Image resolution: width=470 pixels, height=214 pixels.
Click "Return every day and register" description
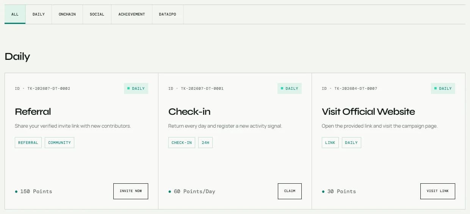click(x=225, y=126)
